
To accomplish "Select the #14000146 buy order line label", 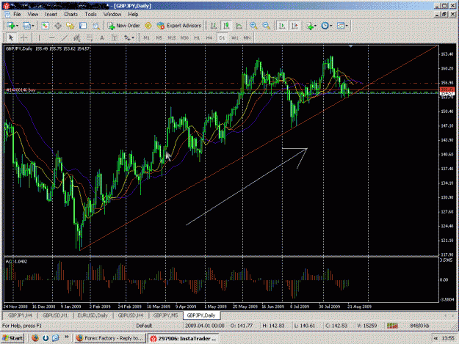I will 21,90.
